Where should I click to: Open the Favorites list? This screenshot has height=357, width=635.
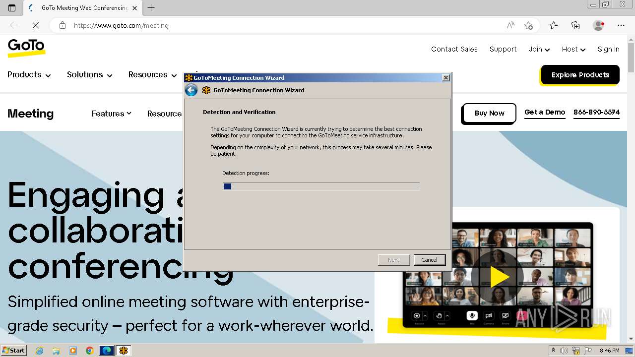554,25
